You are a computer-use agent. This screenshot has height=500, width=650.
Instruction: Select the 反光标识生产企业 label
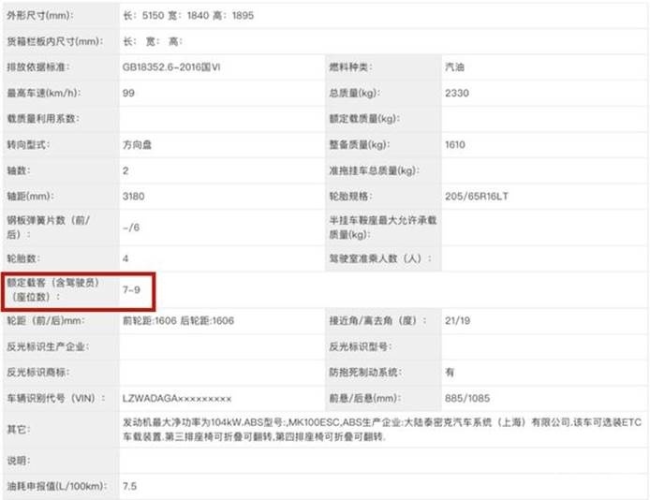click(48, 346)
